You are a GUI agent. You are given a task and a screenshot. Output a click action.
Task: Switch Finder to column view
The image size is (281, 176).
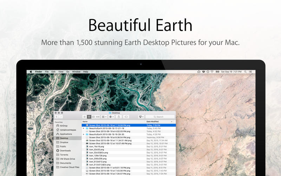click(x=93, y=117)
